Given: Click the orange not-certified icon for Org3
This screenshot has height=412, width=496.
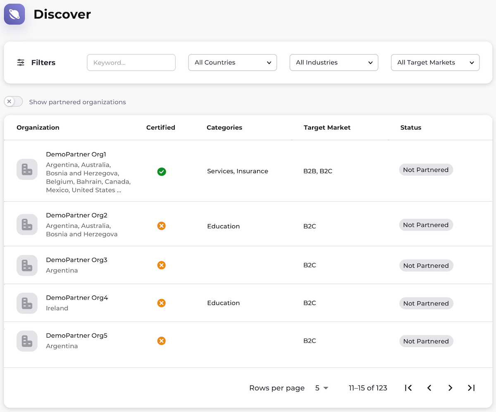Looking at the screenshot, I should point(162,265).
